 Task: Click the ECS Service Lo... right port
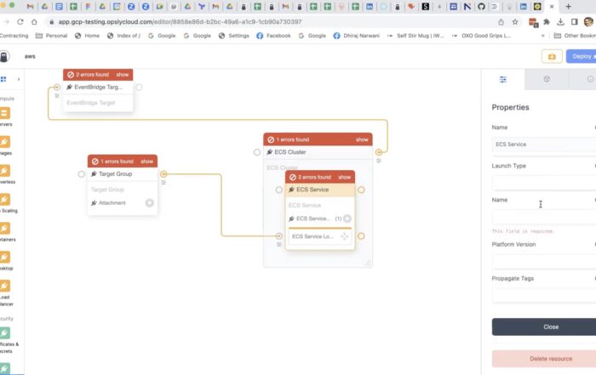[x=361, y=236]
